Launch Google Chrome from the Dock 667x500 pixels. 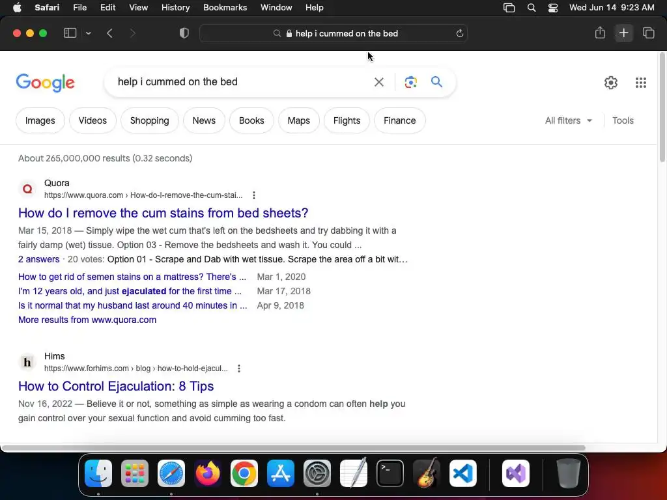pos(244,473)
